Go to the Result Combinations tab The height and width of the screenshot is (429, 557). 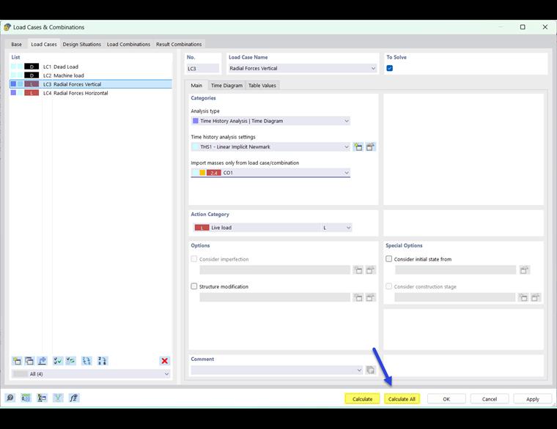[x=179, y=45]
